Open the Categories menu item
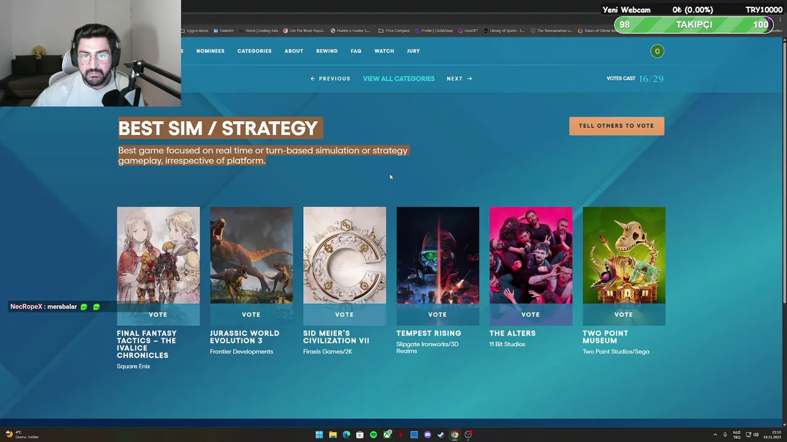787x442 pixels. [x=255, y=51]
